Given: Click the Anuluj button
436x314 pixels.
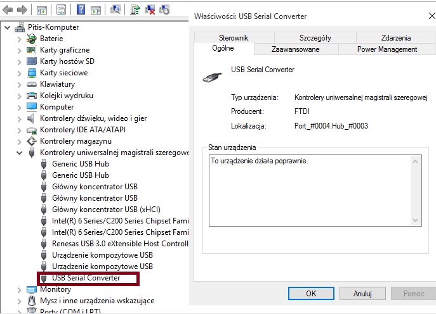Looking at the screenshot, I should click(362, 294).
